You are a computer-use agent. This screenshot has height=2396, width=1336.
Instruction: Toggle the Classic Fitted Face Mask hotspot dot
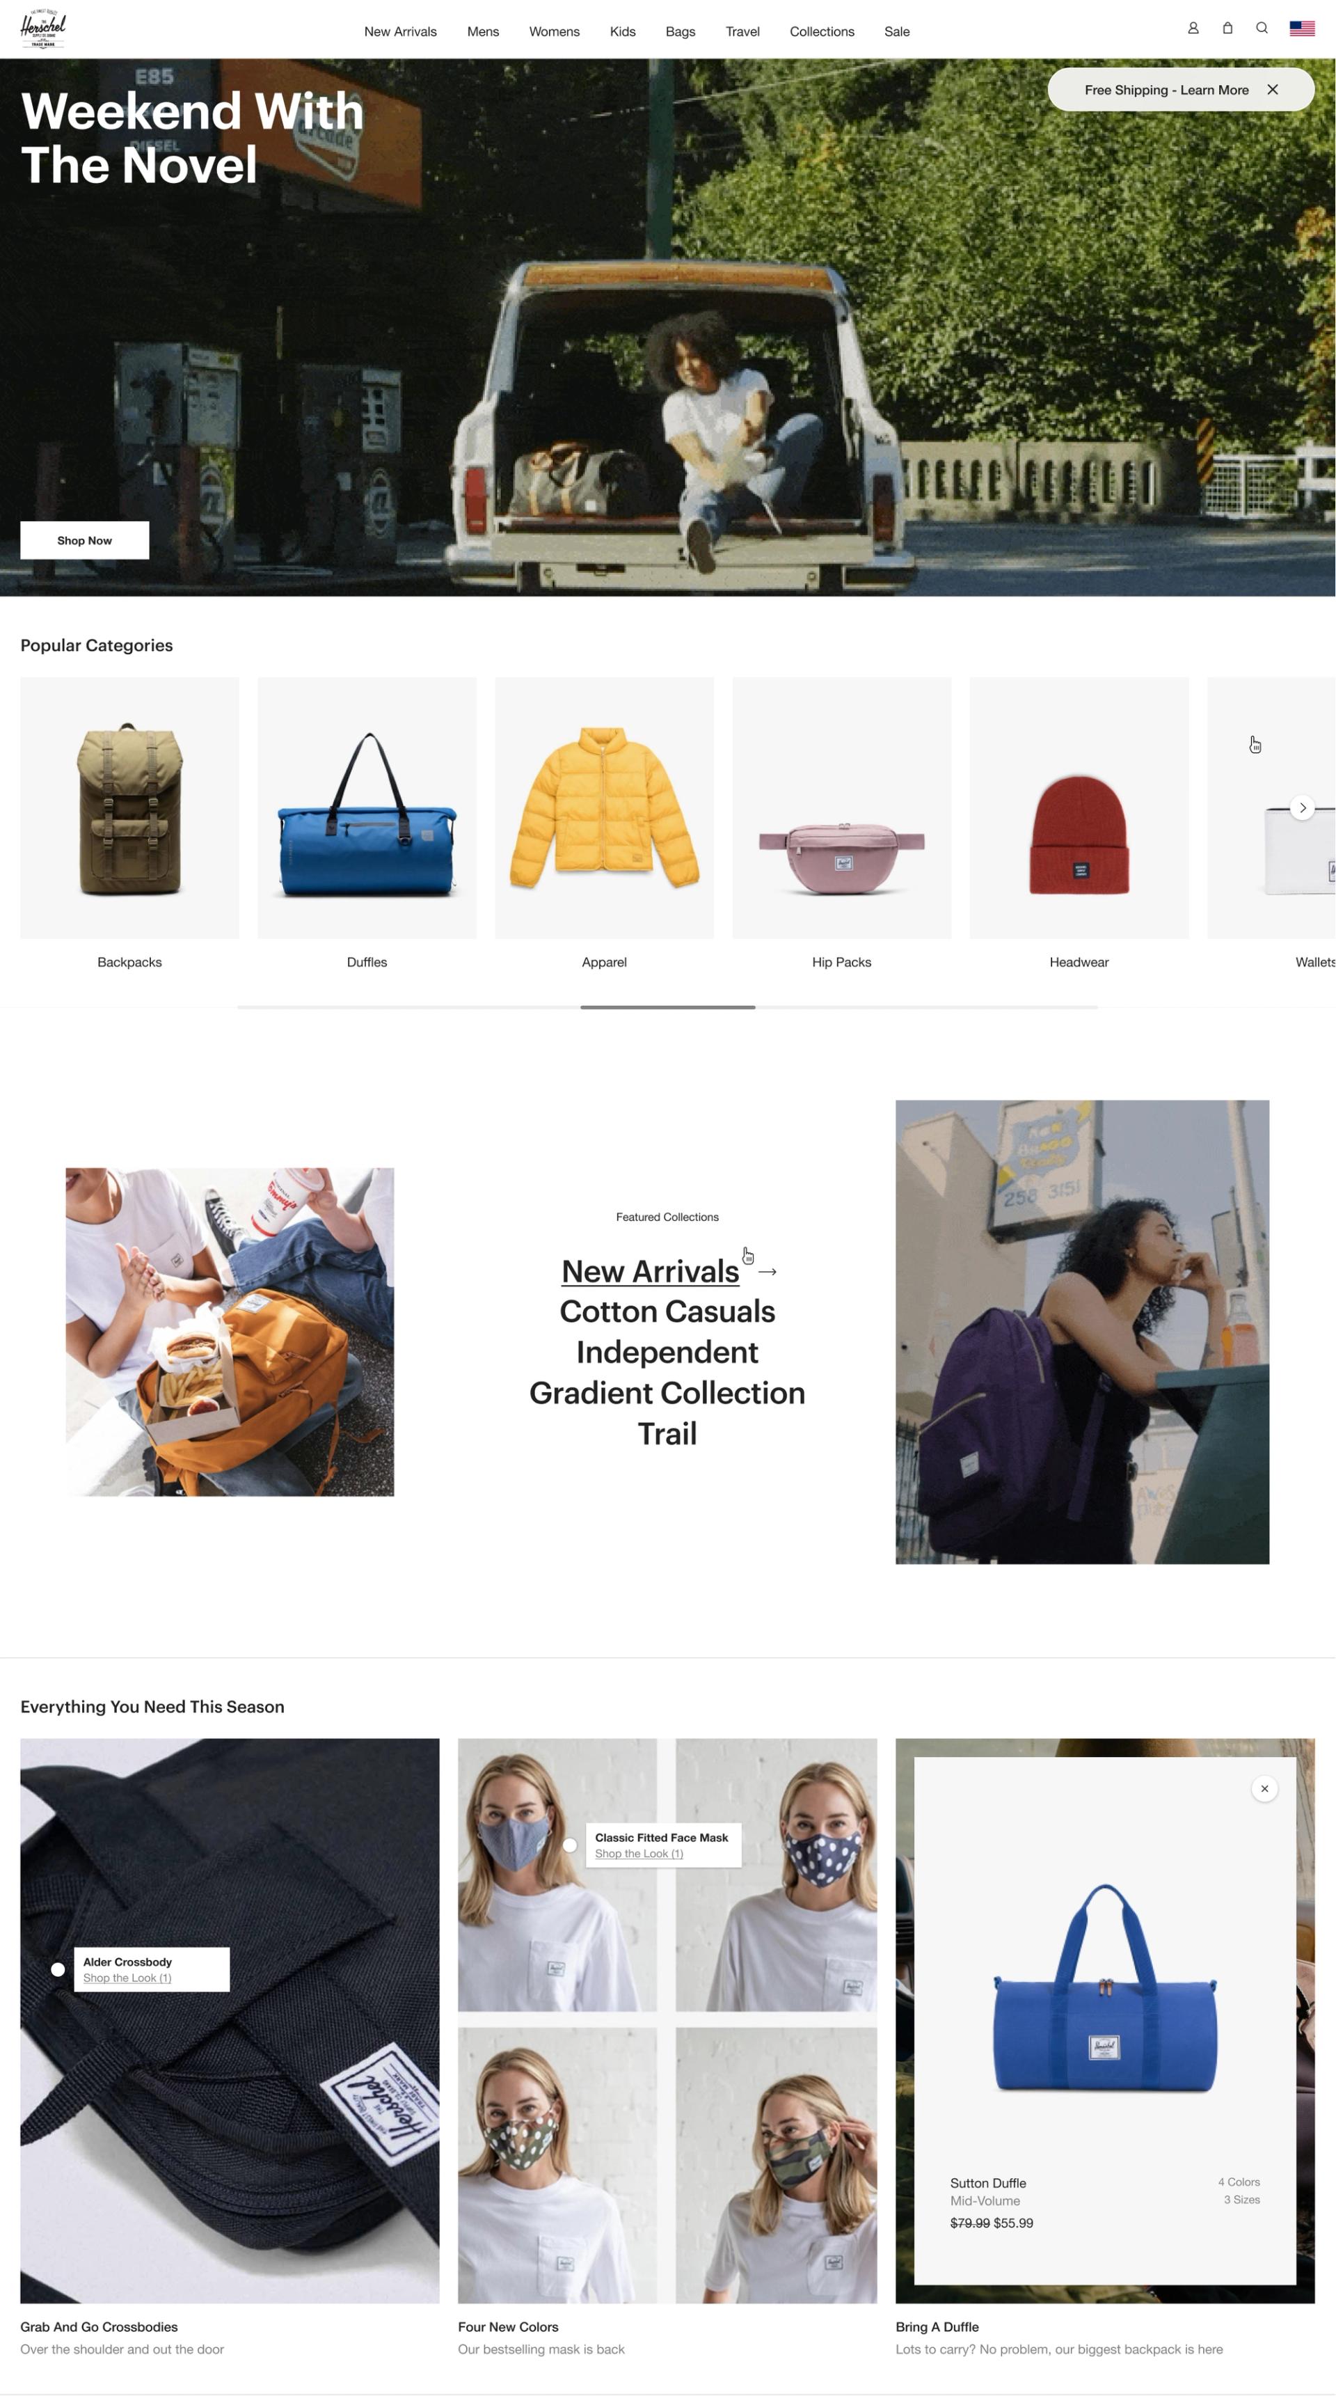[570, 1845]
